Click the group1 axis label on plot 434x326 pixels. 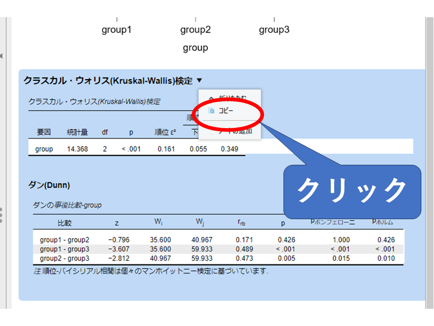coord(117,30)
